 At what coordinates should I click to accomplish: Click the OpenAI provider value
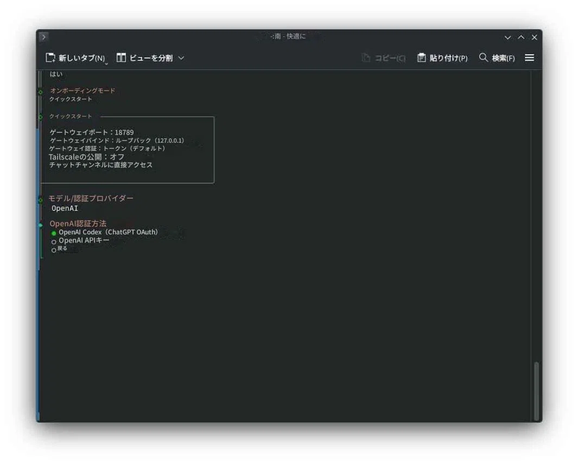click(x=65, y=208)
